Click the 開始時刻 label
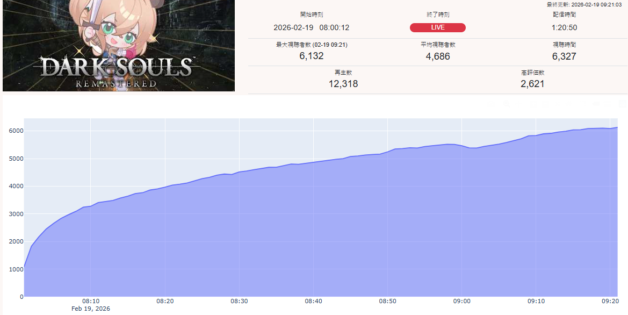The height and width of the screenshot is (315, 628). (x=312, y=15)
